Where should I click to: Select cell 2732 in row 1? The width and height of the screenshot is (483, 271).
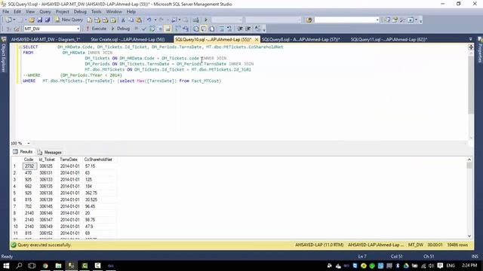tap(29, 166)
